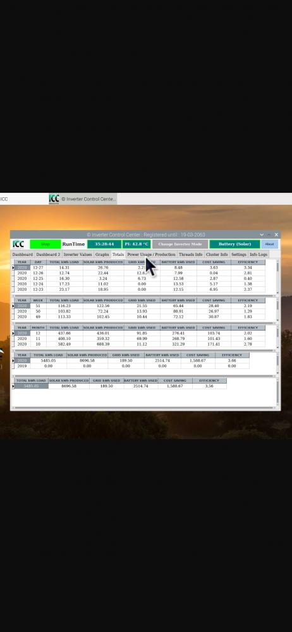Open the Dashboard 2 tab
The width and height of the screenshot is (292, 632).
(48, 254)
